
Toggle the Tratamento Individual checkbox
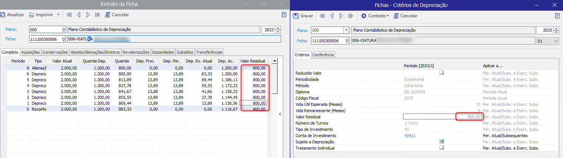tap(441, 148)
